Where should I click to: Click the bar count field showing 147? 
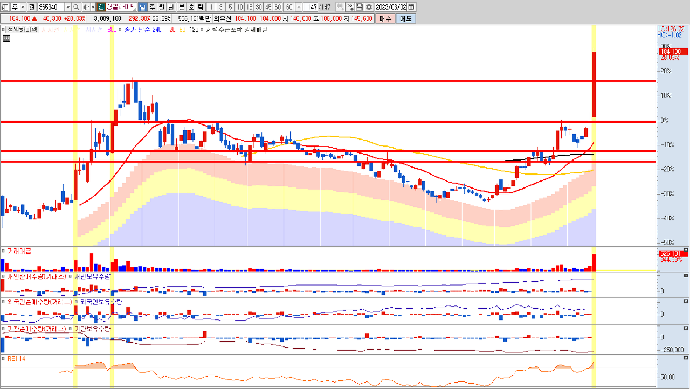pyautogui.click(x=310, y=7)
